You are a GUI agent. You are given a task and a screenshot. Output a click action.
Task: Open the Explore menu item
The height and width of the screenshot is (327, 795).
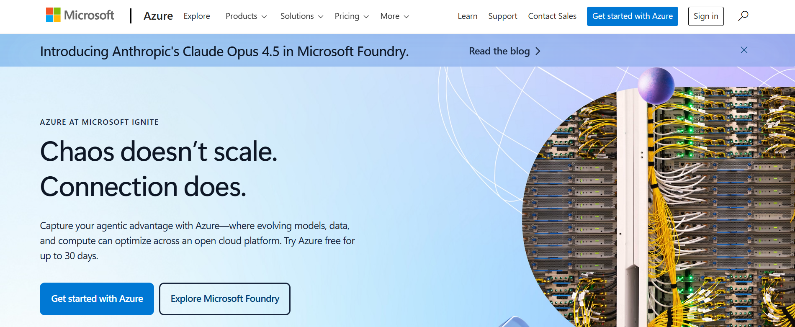click(197, 16)
